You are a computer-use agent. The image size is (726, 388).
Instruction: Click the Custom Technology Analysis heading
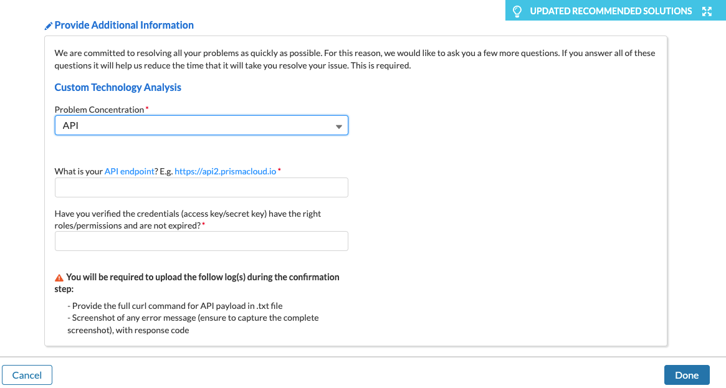click(x=118, y=87)
